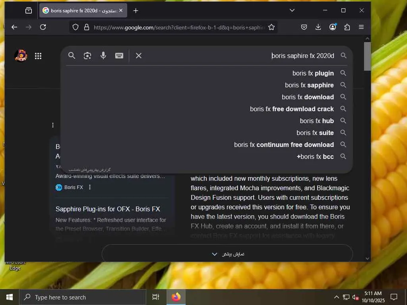Click the muted volume tray icon
Image resolution: width=407 pixels, height=305 pixels.
point(355,297)
